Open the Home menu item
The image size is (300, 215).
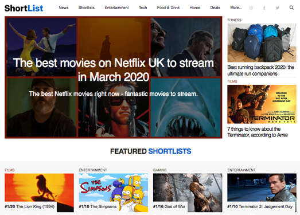coord(195,8)
